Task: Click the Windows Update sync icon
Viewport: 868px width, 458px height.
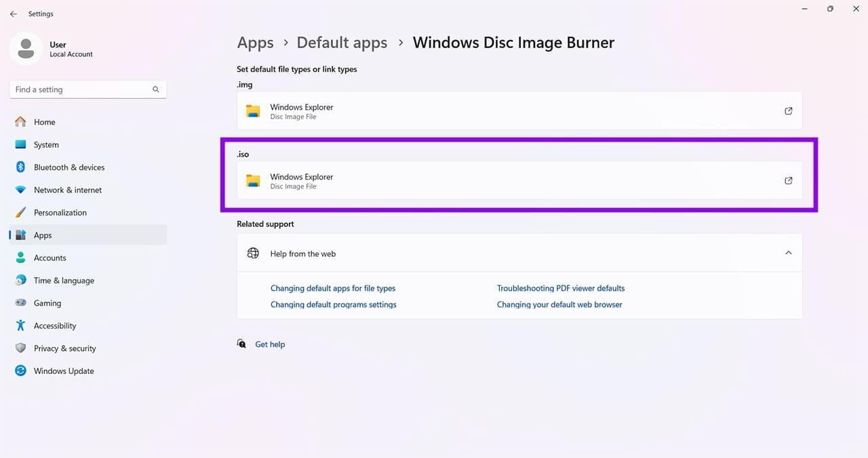Action: pyautogui.click(x=21, y=371)
